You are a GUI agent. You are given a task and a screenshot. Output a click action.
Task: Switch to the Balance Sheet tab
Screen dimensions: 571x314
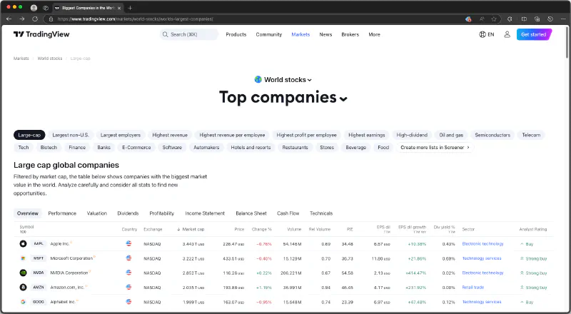(x=251, y=213)
